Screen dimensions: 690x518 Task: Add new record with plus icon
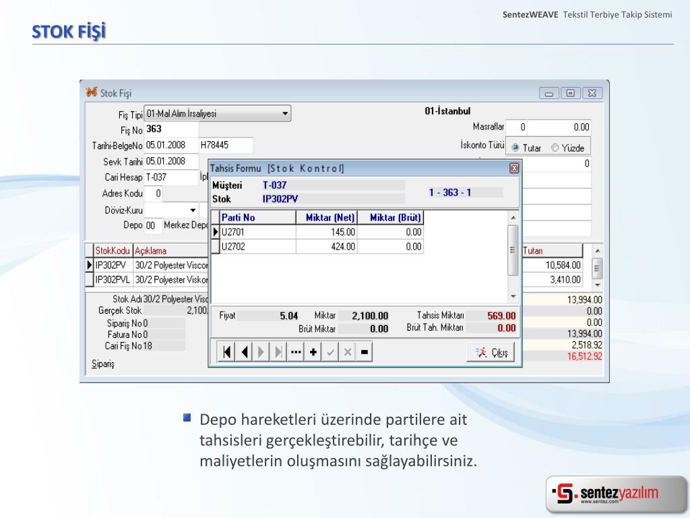(x=313, y=352)
